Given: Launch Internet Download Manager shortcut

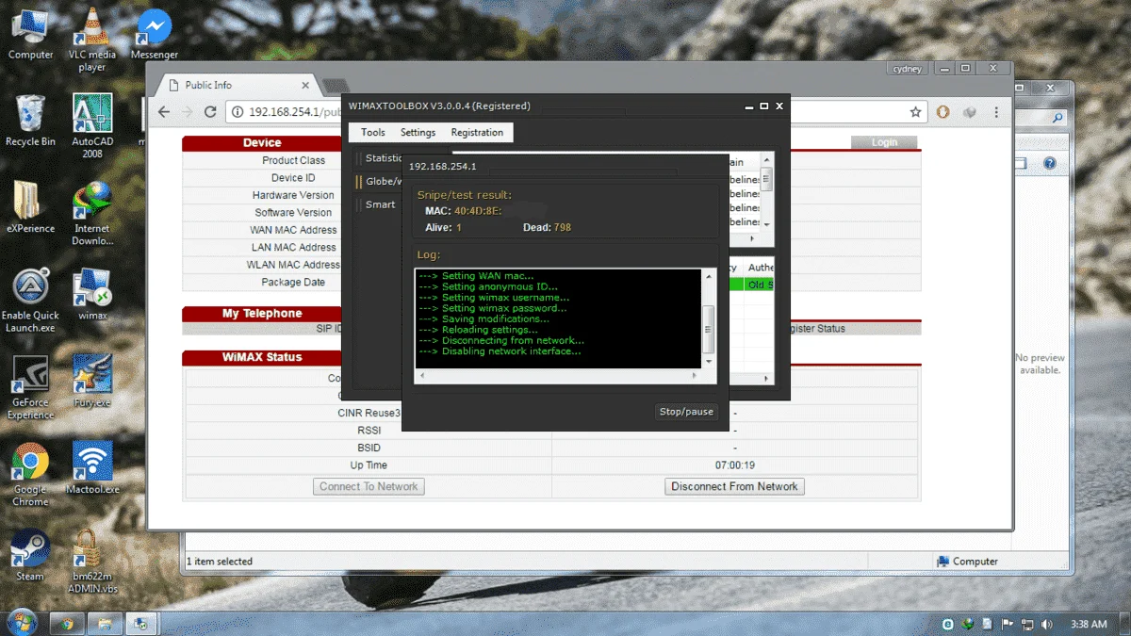Looking at the screenshot, I should pyautogui.click(x=91, y=213).
